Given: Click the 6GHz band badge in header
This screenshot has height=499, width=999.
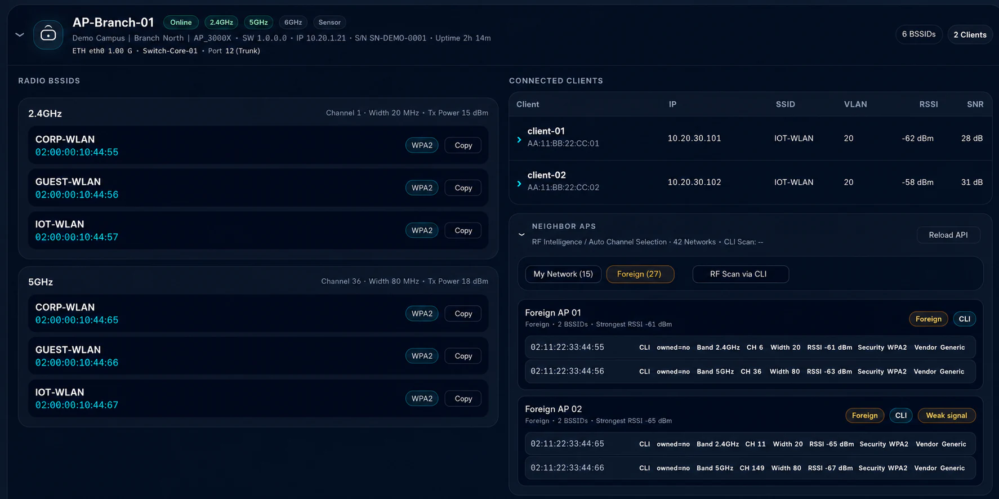Looking at the screenshot, I should tap(293, 23).
